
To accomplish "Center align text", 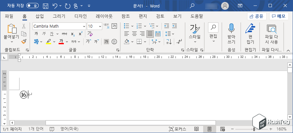I will tap(134, 34).
